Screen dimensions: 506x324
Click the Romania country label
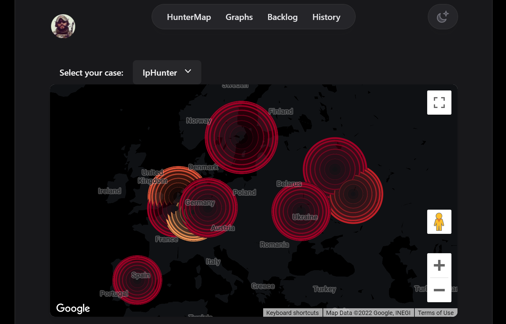pyautogui.click(x=274, y=244)
